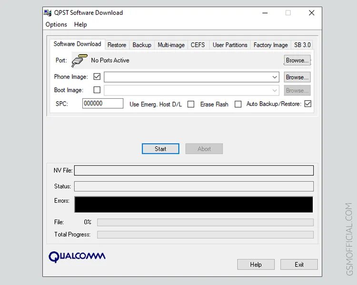Click the SPC input field
Viewport: 357px width, 285px height.
103,104
